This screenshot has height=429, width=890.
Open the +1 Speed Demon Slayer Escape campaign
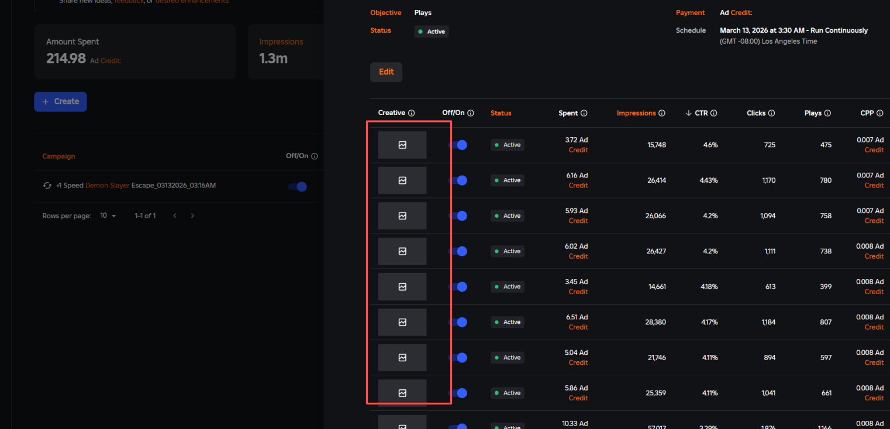[136, 186]
